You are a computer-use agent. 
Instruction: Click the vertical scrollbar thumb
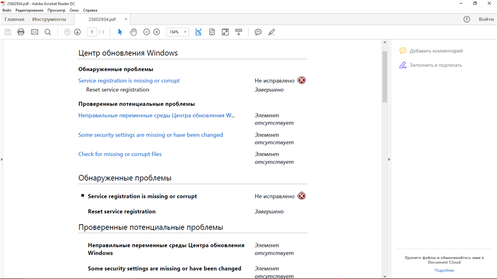(385, 77)
